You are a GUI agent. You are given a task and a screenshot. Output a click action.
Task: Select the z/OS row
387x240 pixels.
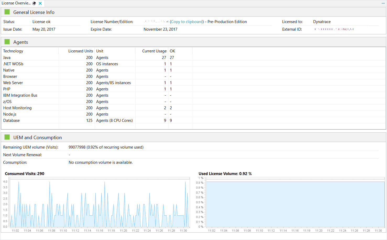(193, 102)
